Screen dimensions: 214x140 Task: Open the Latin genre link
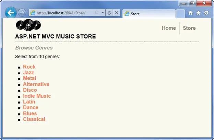29,102
